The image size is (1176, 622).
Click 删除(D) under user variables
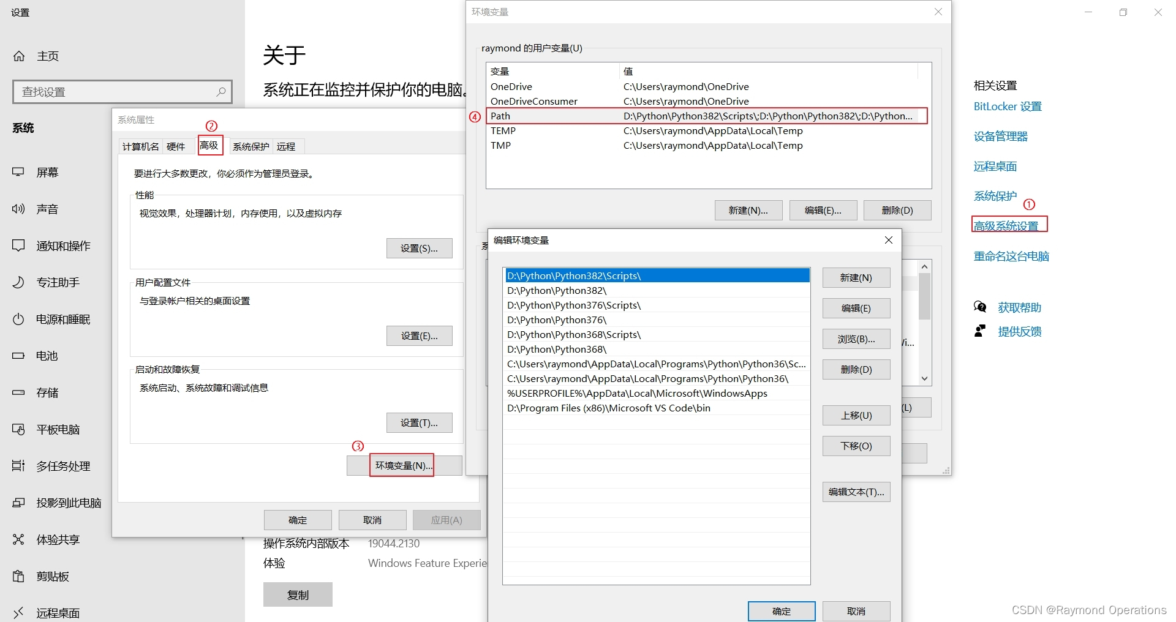897,210
